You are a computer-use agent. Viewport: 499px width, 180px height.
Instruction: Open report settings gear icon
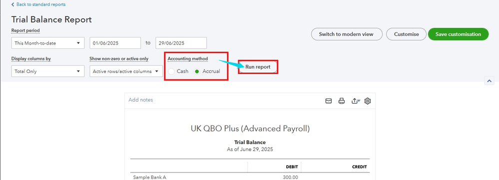point(368,101)
